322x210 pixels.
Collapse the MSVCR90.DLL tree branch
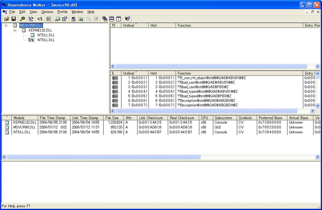tap(6, 25)
